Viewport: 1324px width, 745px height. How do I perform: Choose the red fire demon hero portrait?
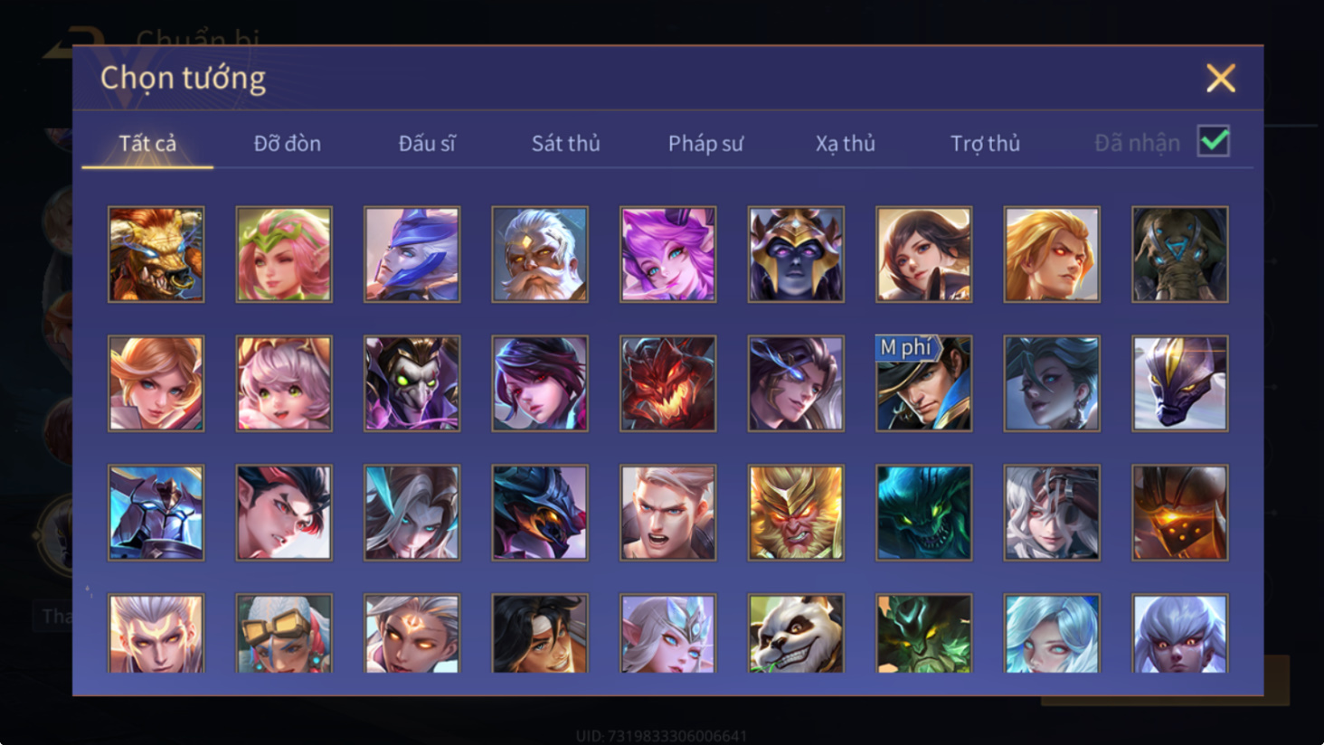pos(667,383)
